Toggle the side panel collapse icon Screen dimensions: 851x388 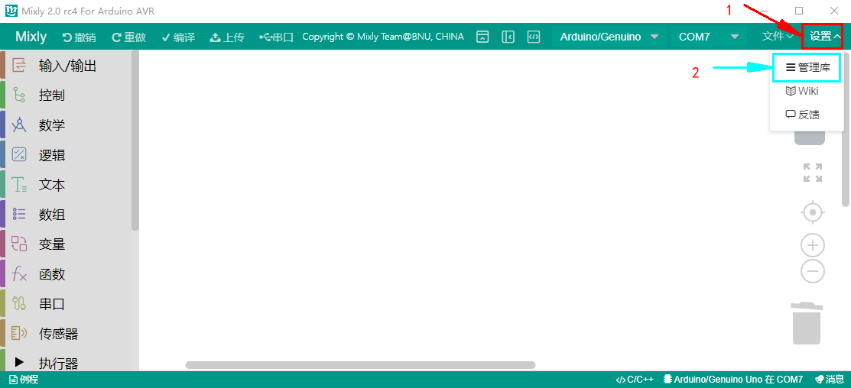(x=508, y=37)
